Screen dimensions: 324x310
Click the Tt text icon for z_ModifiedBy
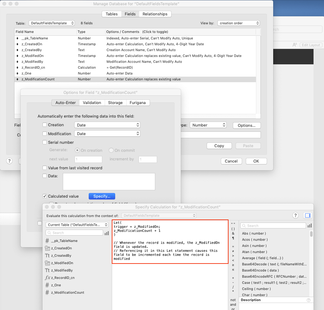(x=47, y=270)
